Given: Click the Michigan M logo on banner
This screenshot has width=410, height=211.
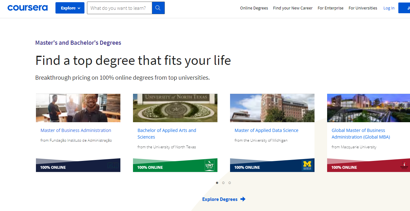Looking at the screenshot, I should point(307,165).
